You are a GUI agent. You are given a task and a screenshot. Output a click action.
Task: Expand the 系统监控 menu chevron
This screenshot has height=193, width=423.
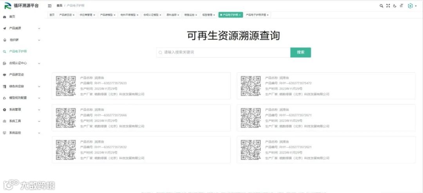click(x=39, y=133)
